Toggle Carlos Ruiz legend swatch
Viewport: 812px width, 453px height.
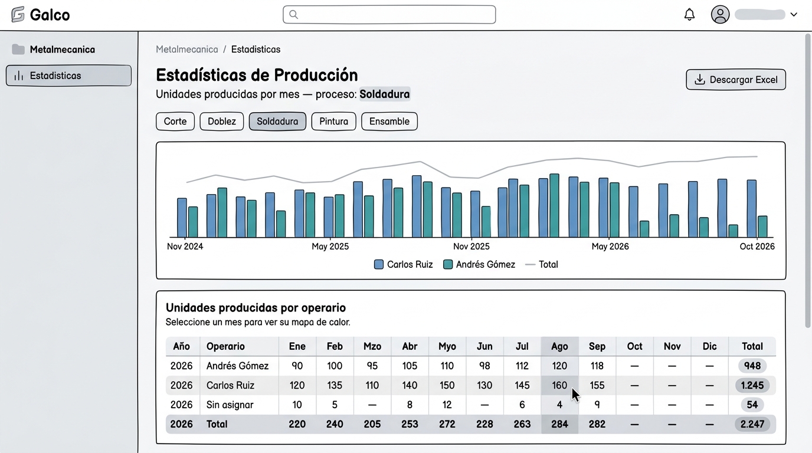point(379,264)
